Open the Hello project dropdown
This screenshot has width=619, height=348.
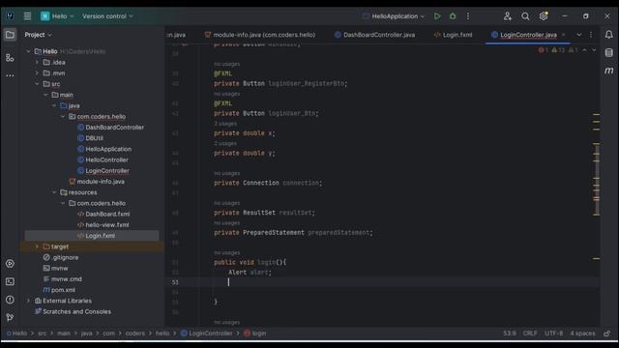[57, 16]
